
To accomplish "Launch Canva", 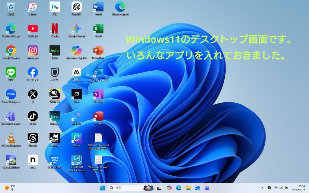I will click(76, 138).
